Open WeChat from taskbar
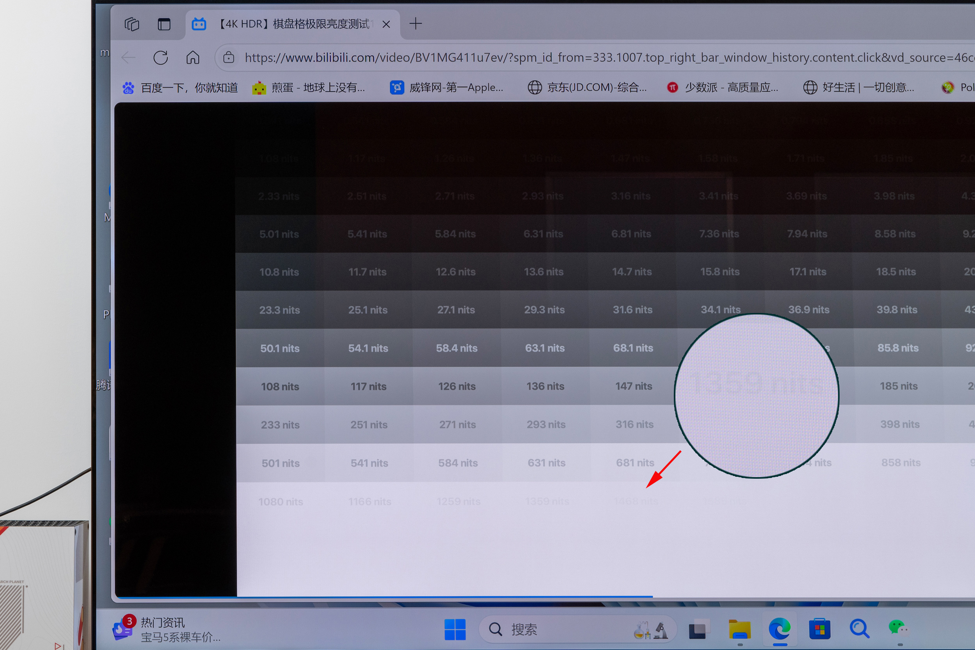Screen dimensions: 975x650 click(x=898, y=629)
